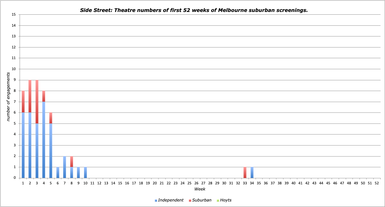Select the blue bar for week 7

tap(65, 167)
